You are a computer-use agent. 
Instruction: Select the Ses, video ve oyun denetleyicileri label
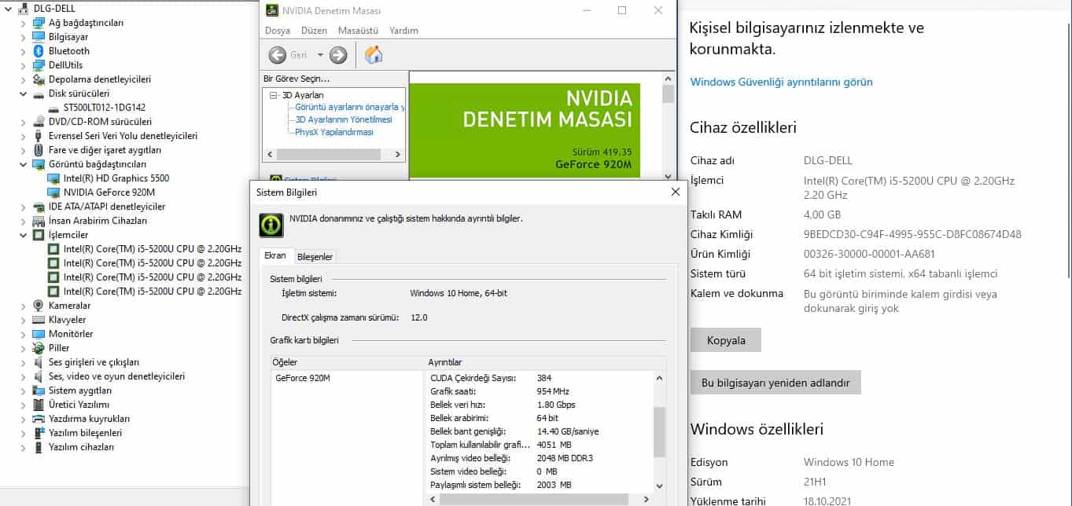[117, 376]
